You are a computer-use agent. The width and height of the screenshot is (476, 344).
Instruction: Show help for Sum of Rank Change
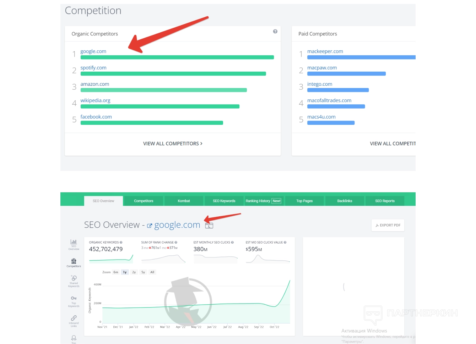[x=176, y=243]
